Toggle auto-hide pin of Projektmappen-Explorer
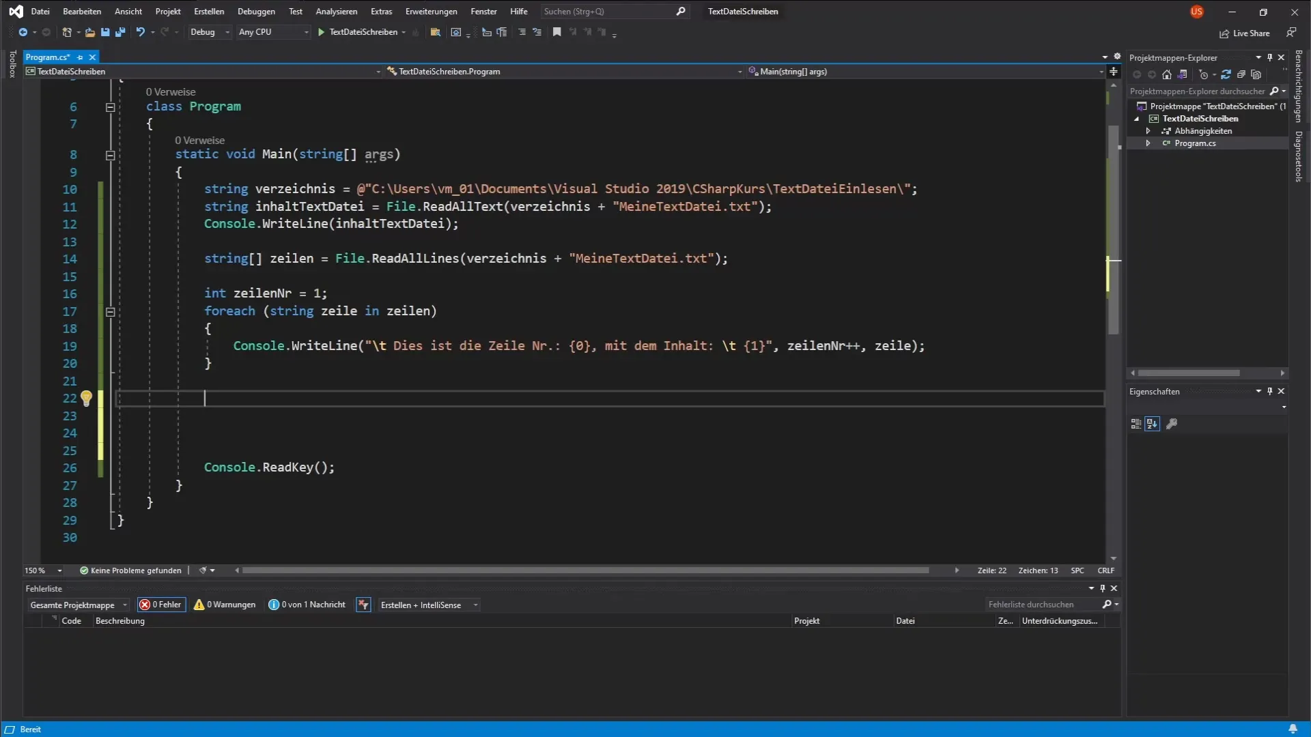 pyautogui.click(x=1269, y=57)
